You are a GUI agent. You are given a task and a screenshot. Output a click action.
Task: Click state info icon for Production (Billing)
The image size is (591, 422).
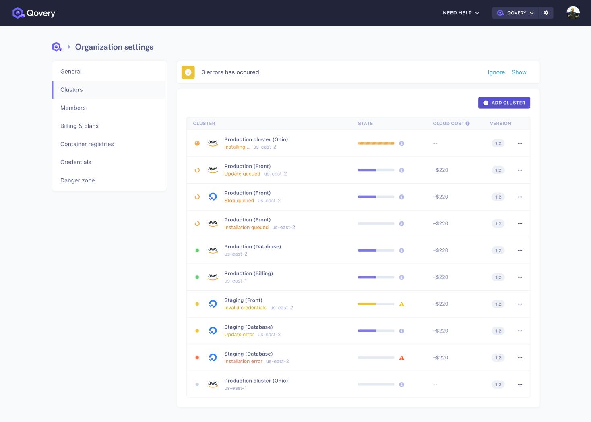point(401,277)
